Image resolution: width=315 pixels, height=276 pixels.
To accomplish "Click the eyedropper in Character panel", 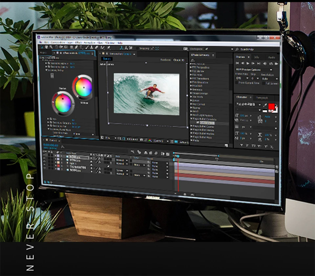I will pos(265,105).
